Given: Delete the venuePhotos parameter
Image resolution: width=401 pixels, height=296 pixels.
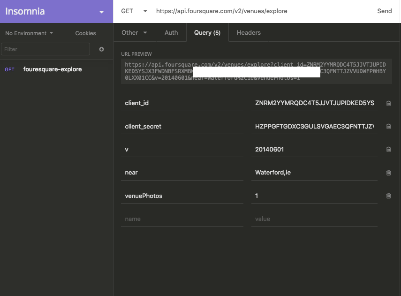Looking at the screenshot, I should click(388, 196).
